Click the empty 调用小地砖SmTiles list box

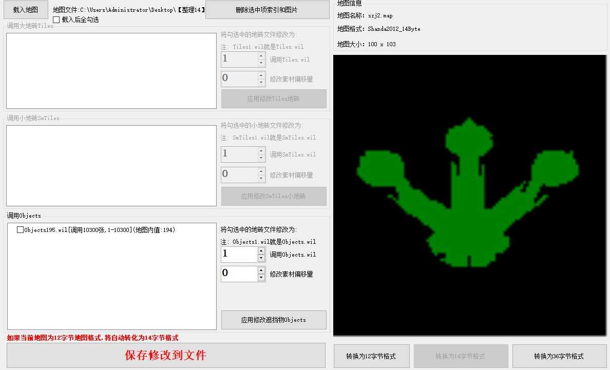pyautogui.click(x=111, y=166)
